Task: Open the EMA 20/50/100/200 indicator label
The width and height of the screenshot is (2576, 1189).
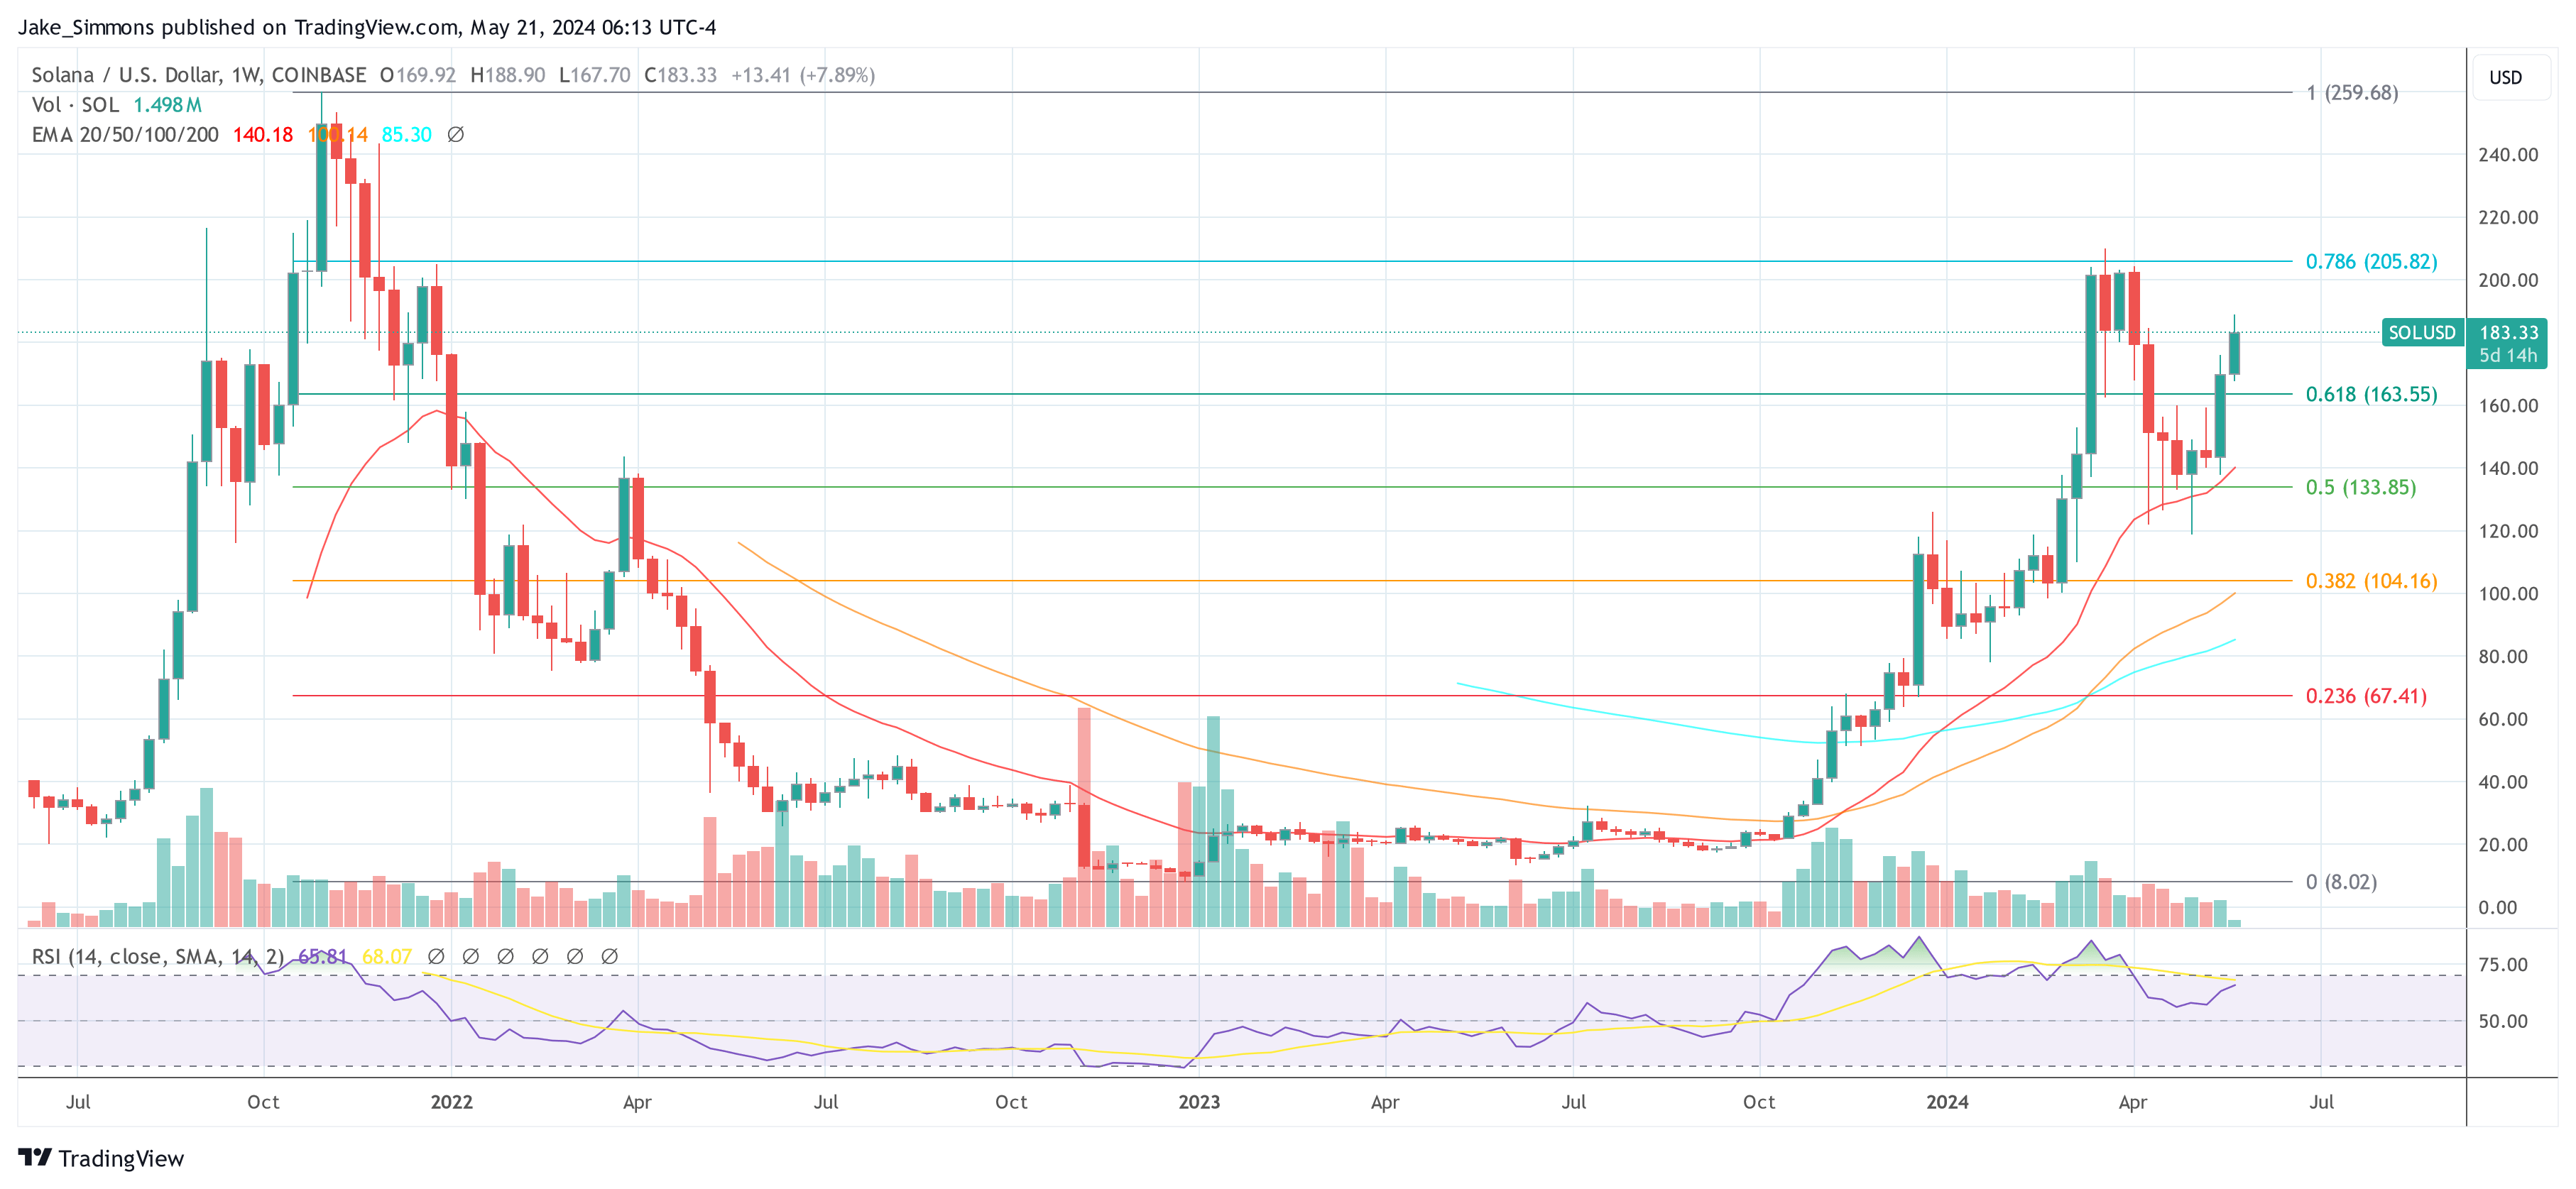Action: pyautogui.click(x=125, y=134)
